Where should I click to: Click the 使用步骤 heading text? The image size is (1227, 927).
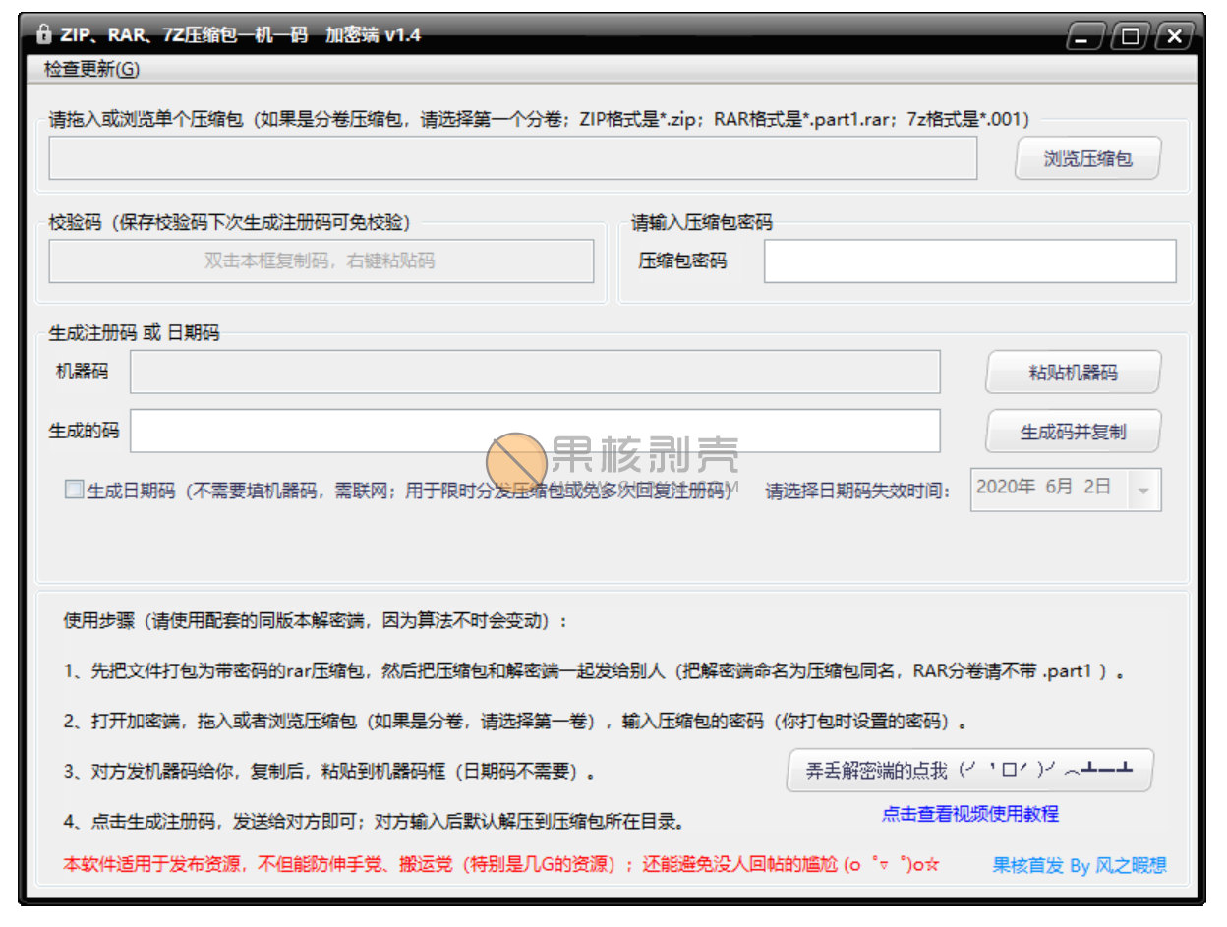pos(316,621)
